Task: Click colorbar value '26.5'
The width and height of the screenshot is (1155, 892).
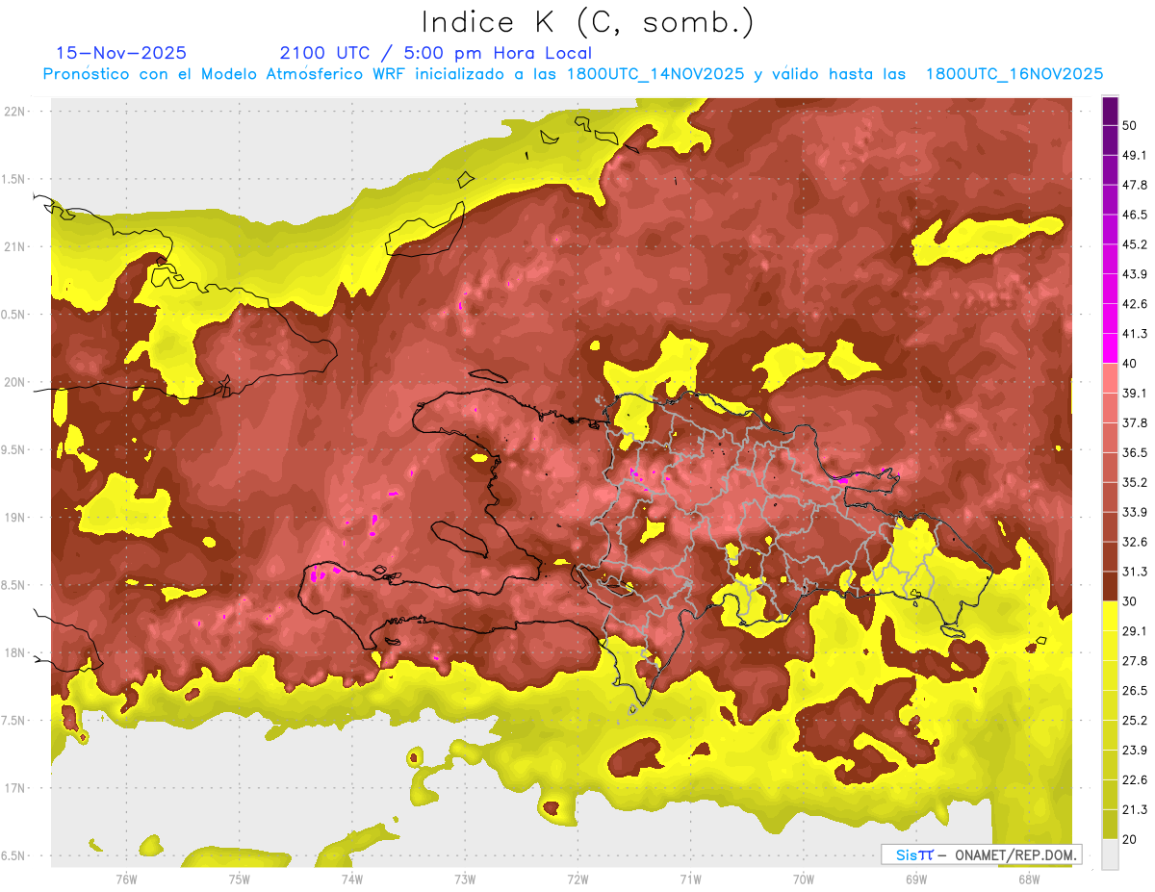Action: pyautogui.click(x=1134, y=690)
